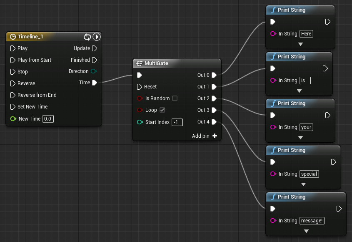Expand the 'Here' Print String node
Viewport: 352px width, 242px height.
[x=300, y=44]
